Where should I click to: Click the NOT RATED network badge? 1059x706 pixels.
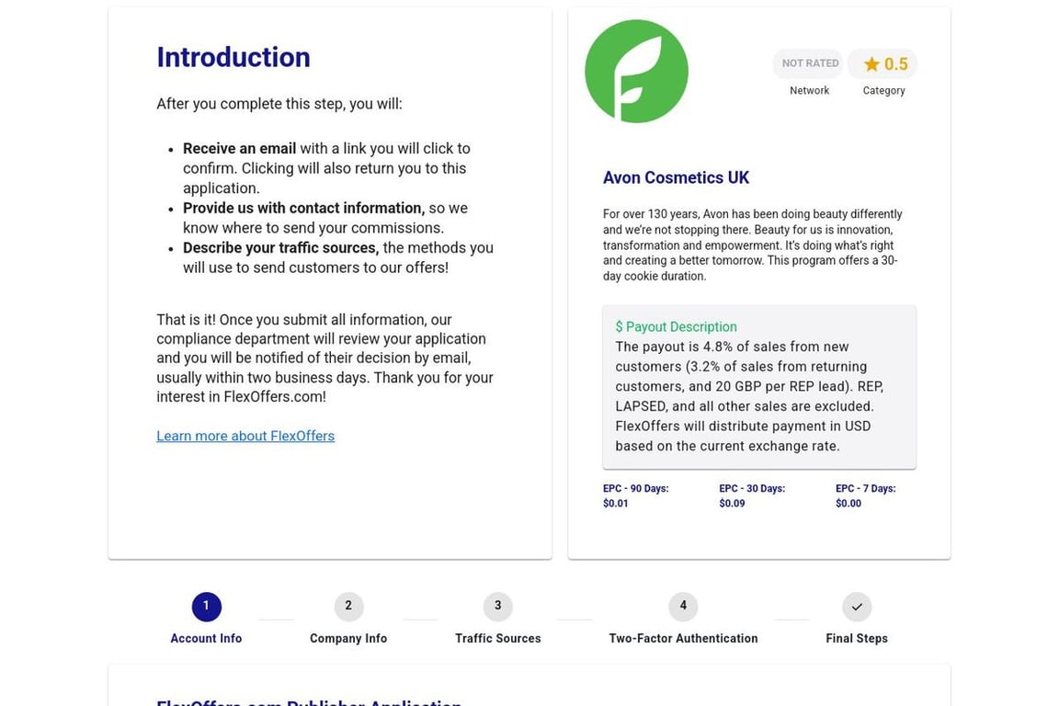coord(809,63)
